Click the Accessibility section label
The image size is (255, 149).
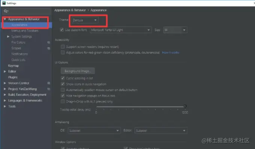[x=62, y=40]
